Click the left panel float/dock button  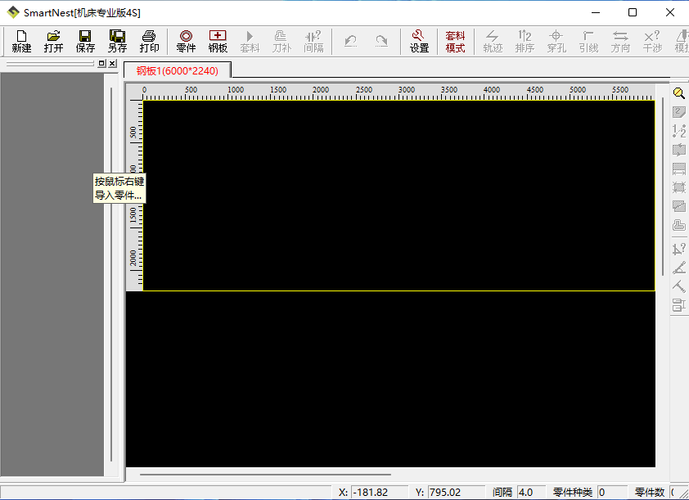101,64
